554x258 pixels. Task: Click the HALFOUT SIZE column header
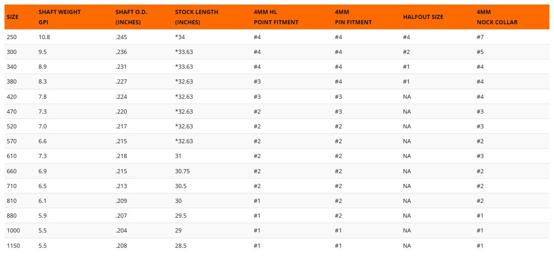(423, 17)
